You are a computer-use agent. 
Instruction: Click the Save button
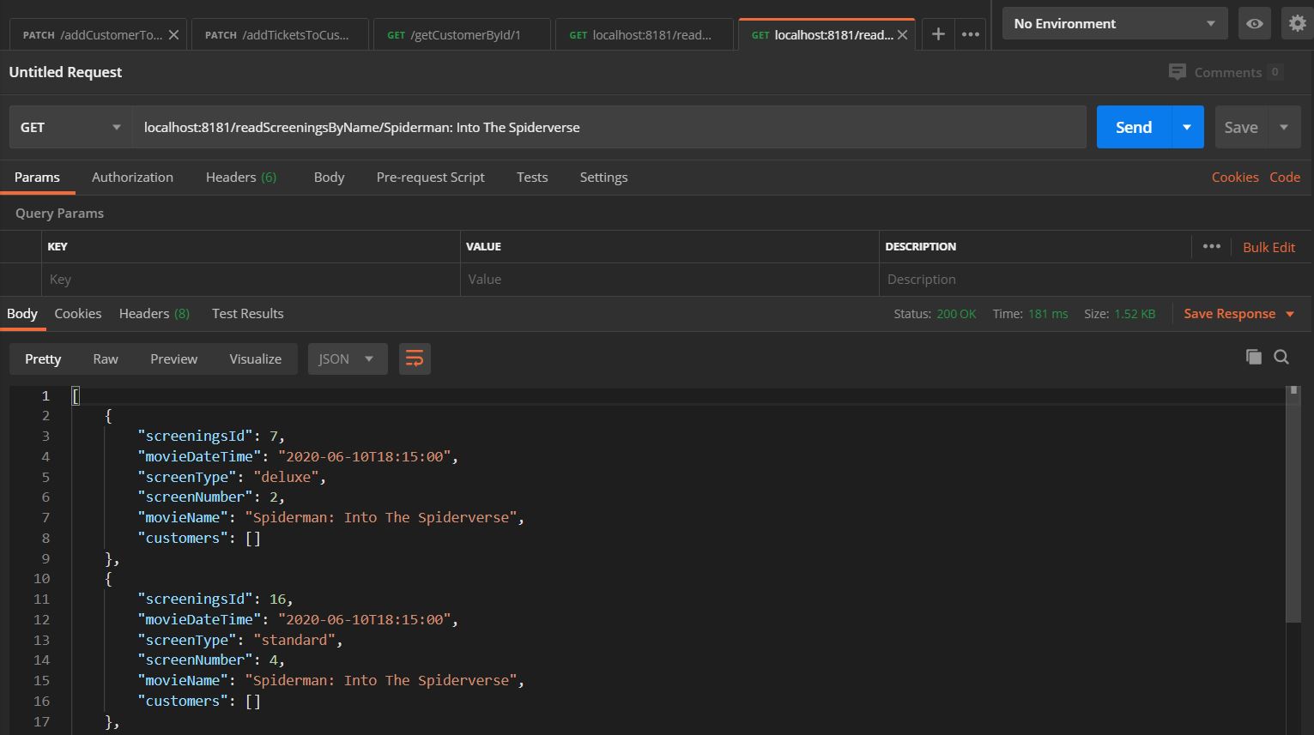click(x=1241, y=127)
